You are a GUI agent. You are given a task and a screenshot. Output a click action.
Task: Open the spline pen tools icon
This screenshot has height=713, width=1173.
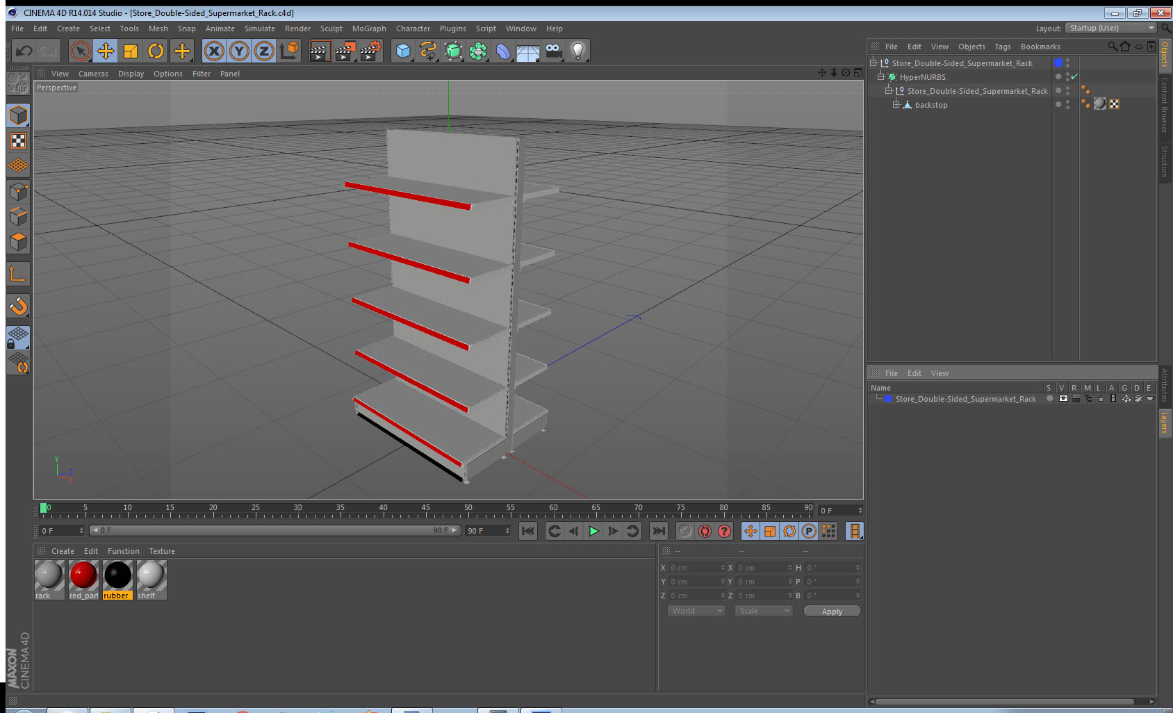coord(429,51)
